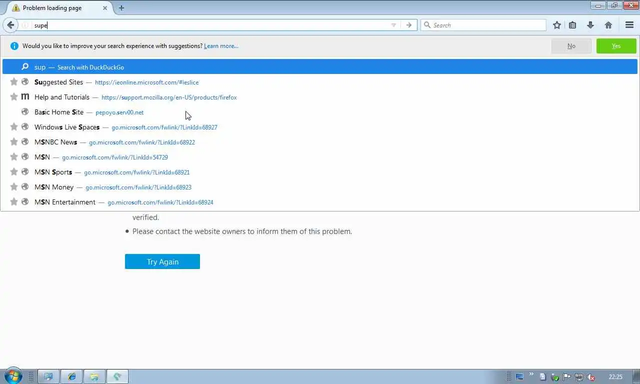The width and height of the screenshot is (640, 384).
Task: Choose MSN Money autocomplete entry
Action: click(320, 187)
